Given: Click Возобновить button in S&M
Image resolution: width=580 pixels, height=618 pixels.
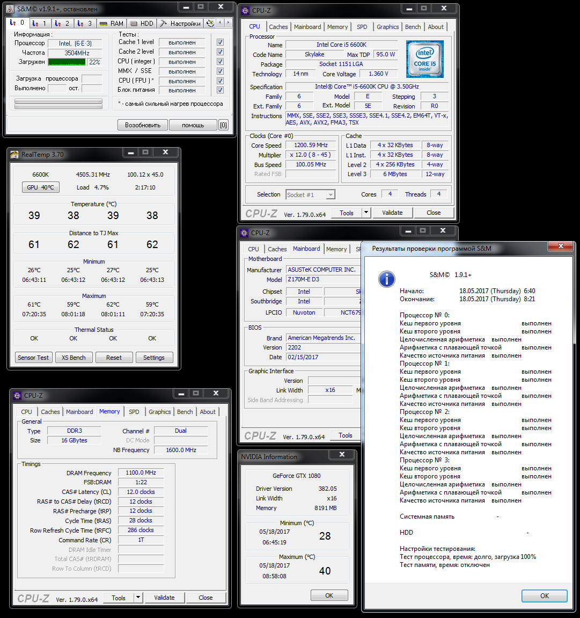Looking at the screenshot, I should coord(143,125).
